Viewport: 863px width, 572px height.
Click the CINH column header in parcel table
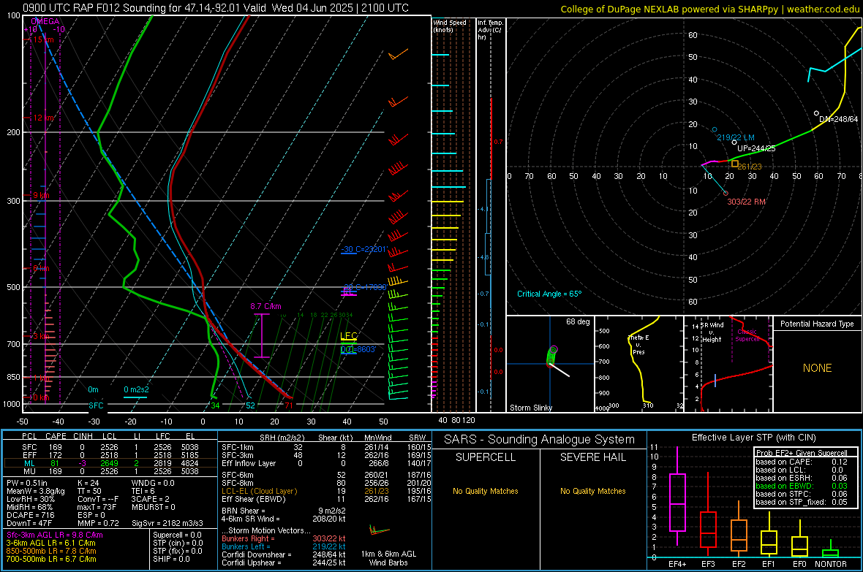click(x=83, y=436)
